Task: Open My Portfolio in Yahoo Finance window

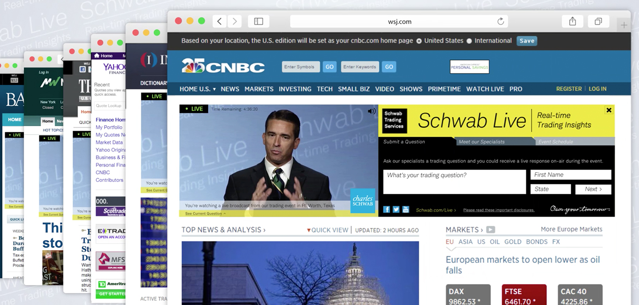Action: coord(109,127)
